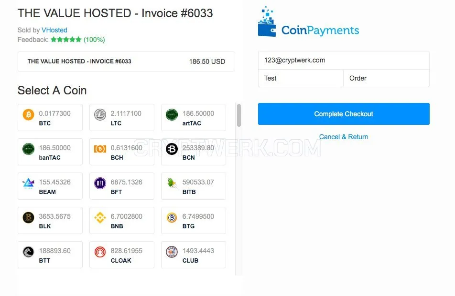The width and height of the screenshot is (455, 296).
Task: Click the 828.61955 CLOAK amount
Action: tap(127, 251)
